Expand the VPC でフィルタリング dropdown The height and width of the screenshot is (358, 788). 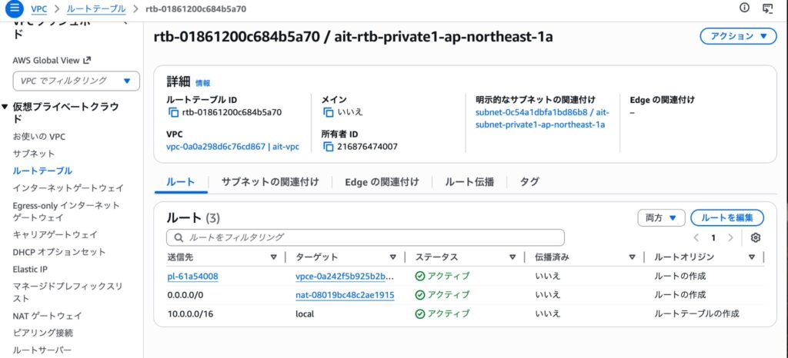click(x=76, y=81)
